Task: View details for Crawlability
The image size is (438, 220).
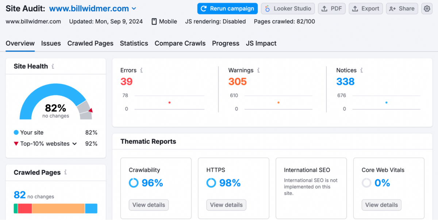Action: [x=149, y=205]
